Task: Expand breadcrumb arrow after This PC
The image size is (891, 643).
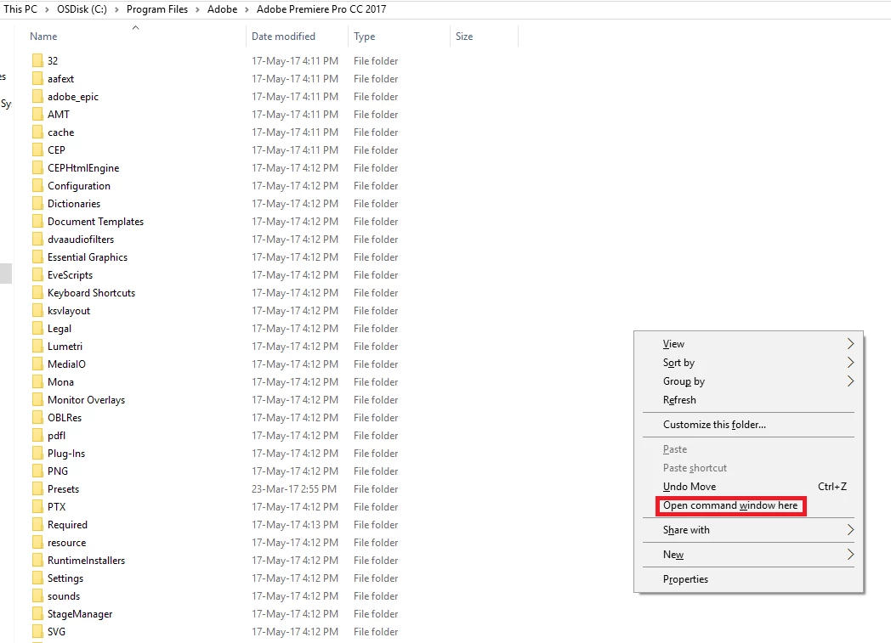Action: tap(47, 9)
